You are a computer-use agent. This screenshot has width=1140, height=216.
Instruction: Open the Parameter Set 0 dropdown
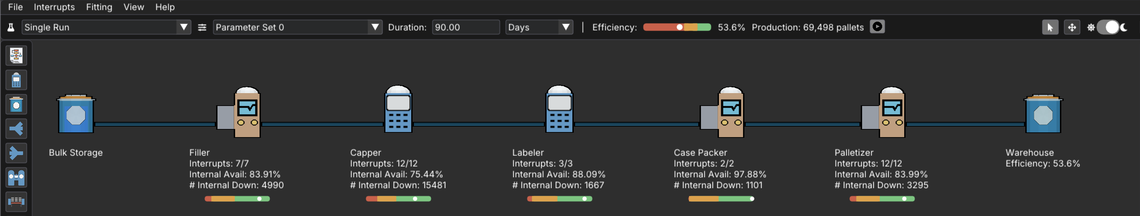(375, 27)
